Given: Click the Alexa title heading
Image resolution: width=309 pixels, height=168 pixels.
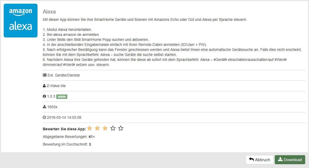Looking at the screenshot, I should click(49, 12).
